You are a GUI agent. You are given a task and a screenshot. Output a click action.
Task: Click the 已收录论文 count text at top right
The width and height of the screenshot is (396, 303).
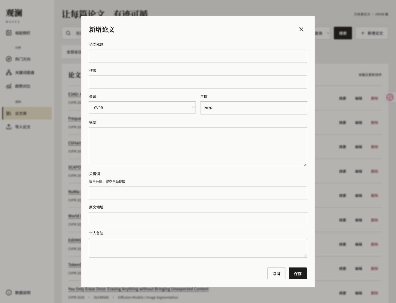(x=371, y=14)
